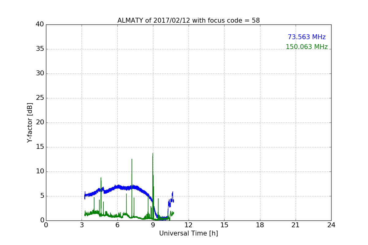Click the x-axis tick label '12'
The height and width of the screenshot is (245, 368).
coord(189,225)
